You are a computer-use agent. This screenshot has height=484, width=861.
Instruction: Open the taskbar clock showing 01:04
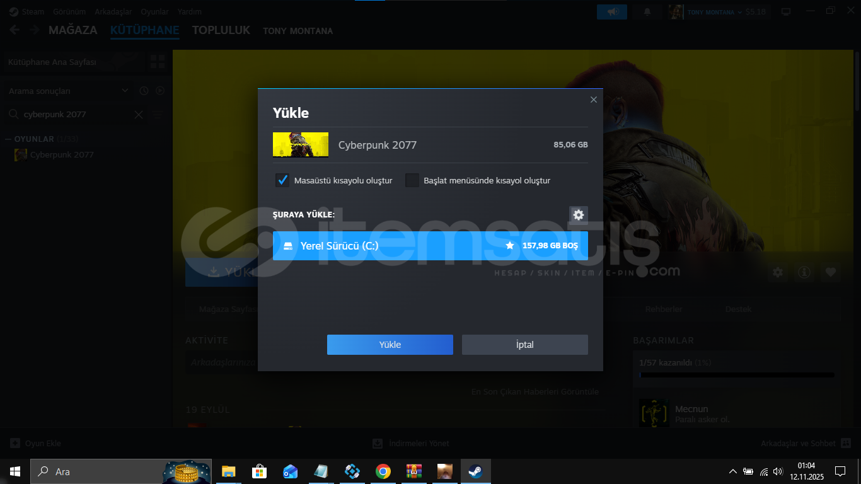[x=806, y=471]
